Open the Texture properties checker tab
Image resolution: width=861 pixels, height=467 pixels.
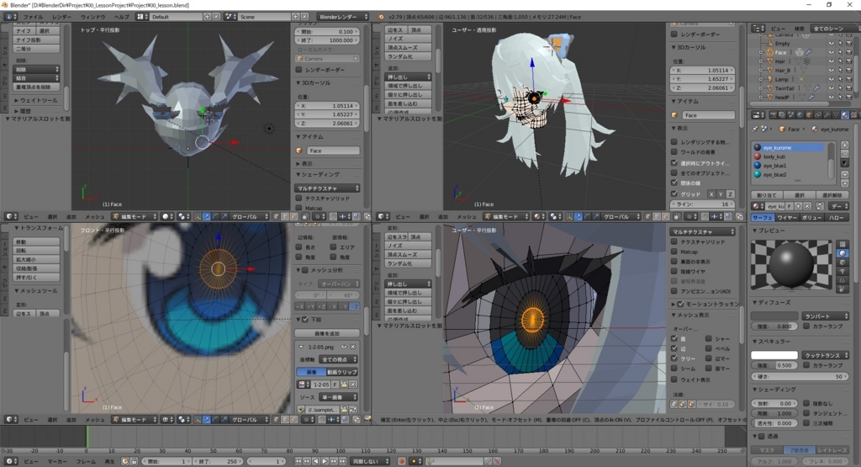tap(854, 115)
